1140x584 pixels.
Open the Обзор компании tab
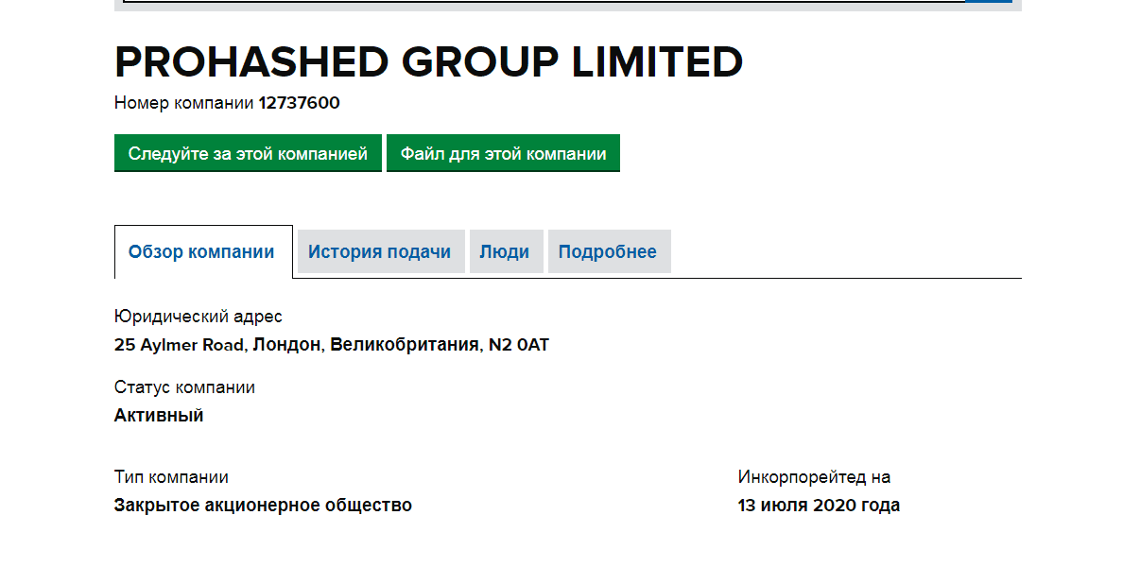click(x=202, y=252)
